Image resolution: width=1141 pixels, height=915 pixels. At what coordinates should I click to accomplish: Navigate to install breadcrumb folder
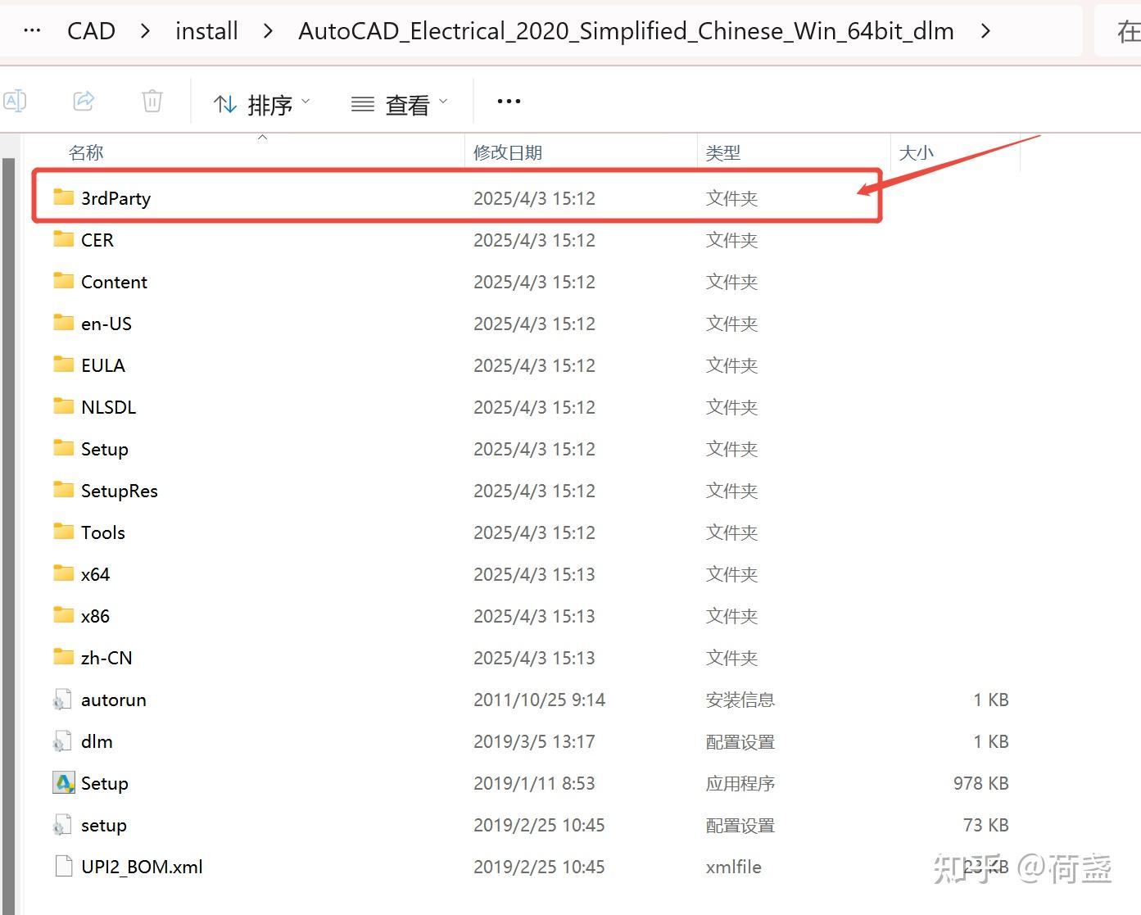[206, 31]
